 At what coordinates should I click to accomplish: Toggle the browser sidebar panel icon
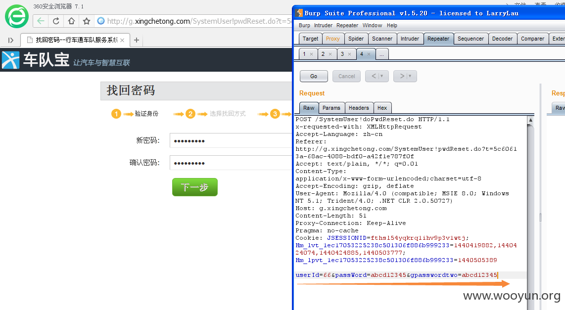click(10, 40)
